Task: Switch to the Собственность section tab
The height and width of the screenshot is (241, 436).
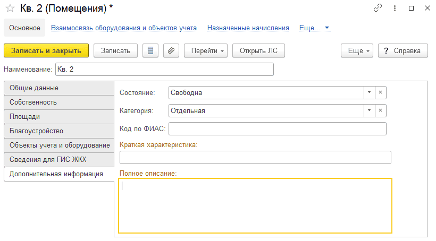Action: click(59, 102)
